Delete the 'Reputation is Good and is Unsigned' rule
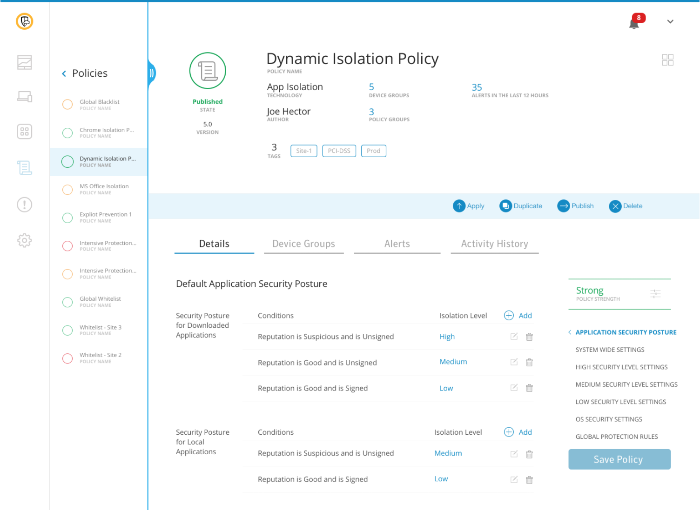This screenshot has width=700, height=510. (529, 363)
